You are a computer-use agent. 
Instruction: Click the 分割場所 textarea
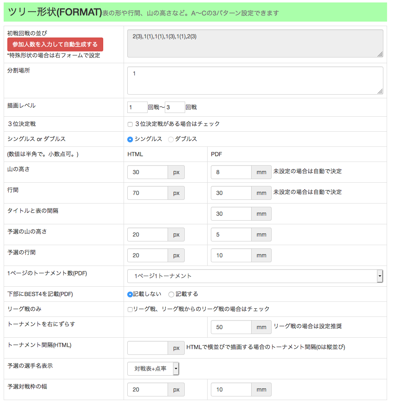(x=255, y=81)
